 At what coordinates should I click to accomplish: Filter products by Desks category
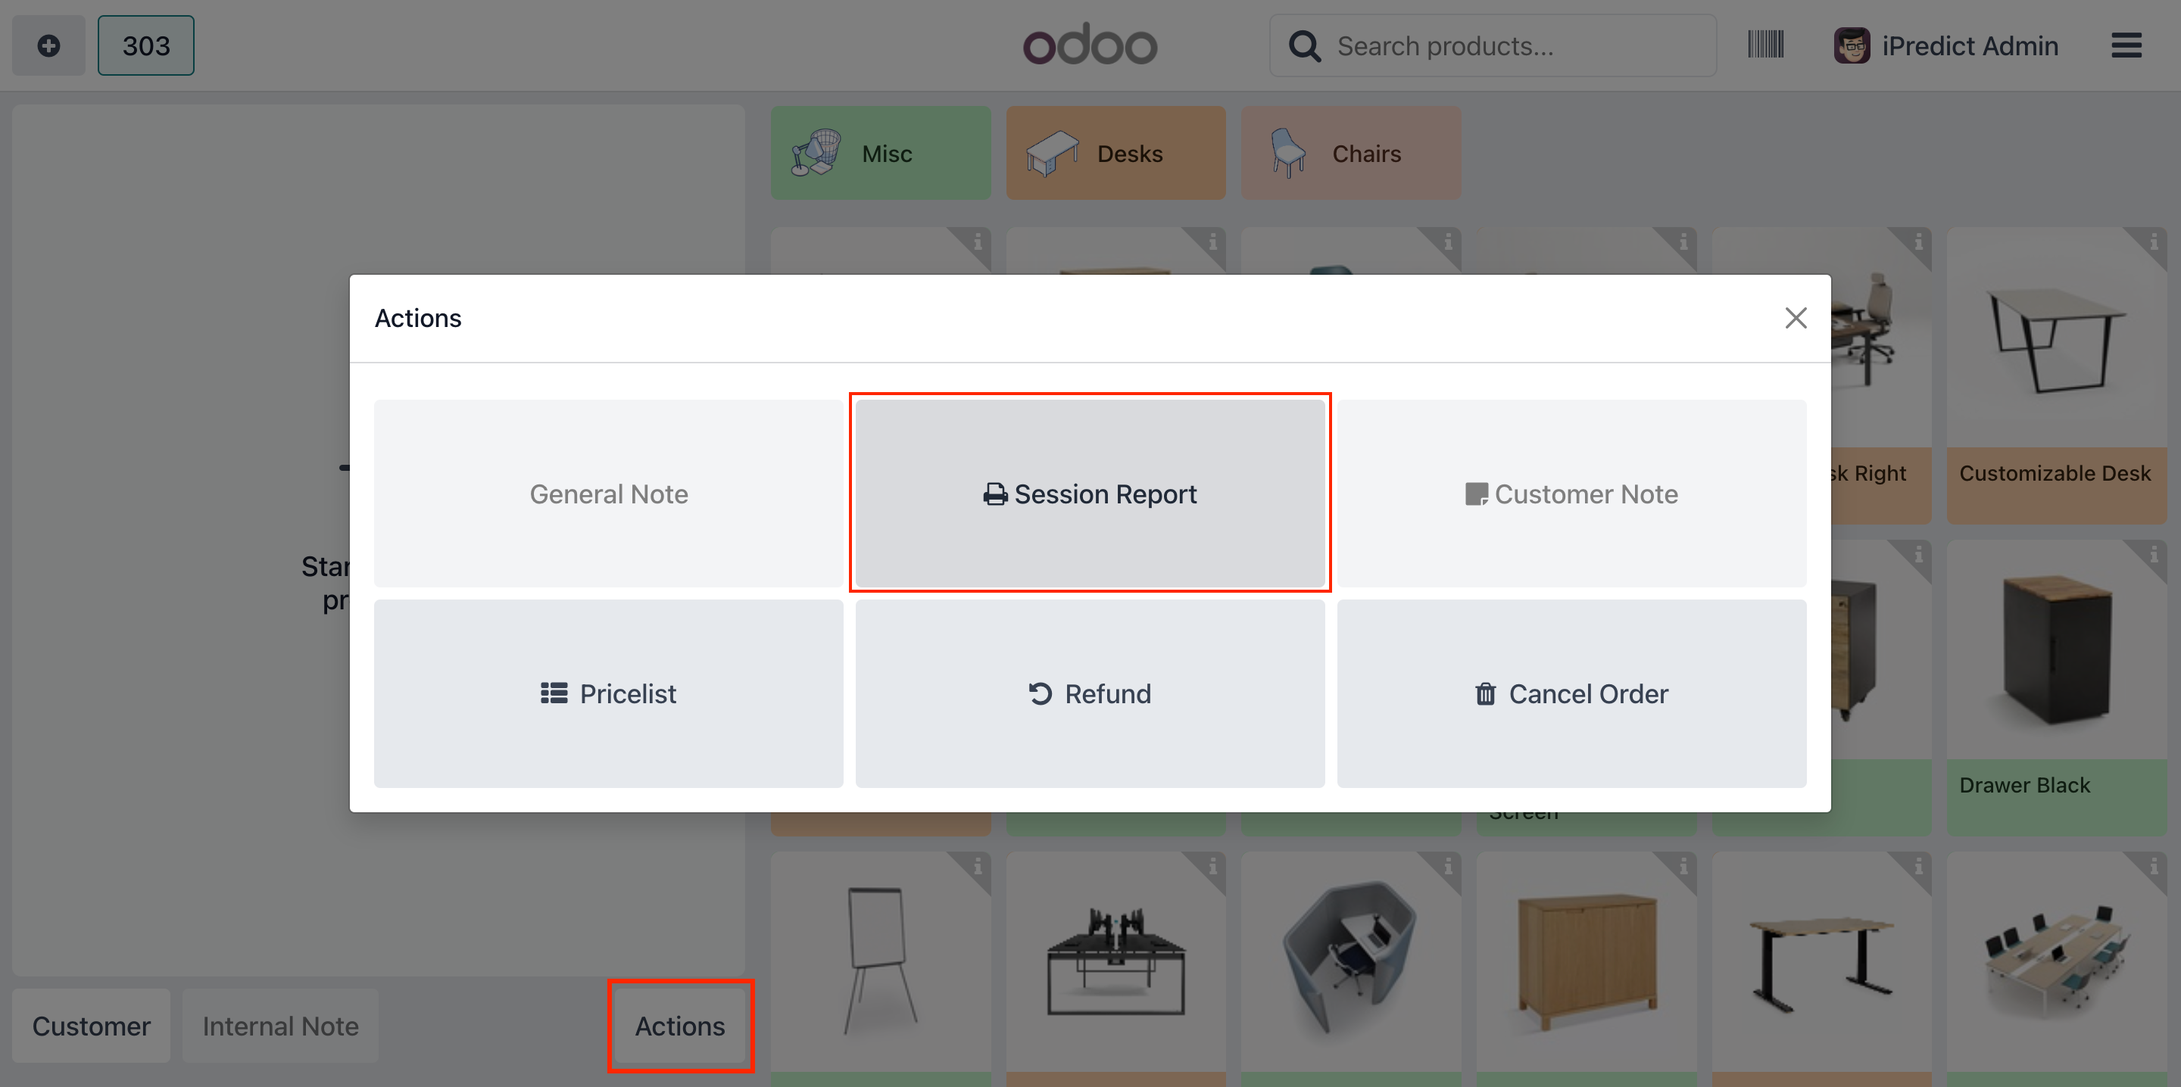pyautogui.click(x=1115, y=153)
